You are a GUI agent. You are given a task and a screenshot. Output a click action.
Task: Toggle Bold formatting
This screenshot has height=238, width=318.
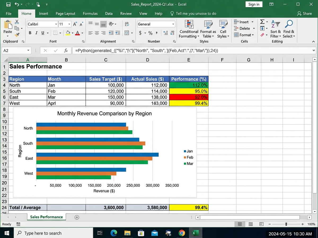[30, 33]
